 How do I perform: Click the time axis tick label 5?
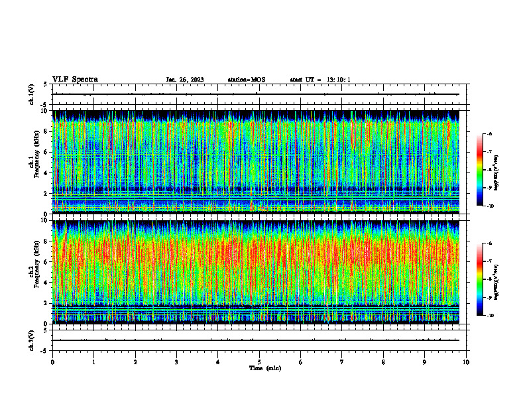point(259,362)
